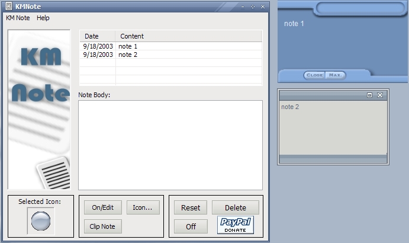This screenshot has width=409, height=243.
Task: Click the Clip Note button
Action: pyautogui.click(x=103, y=226)
